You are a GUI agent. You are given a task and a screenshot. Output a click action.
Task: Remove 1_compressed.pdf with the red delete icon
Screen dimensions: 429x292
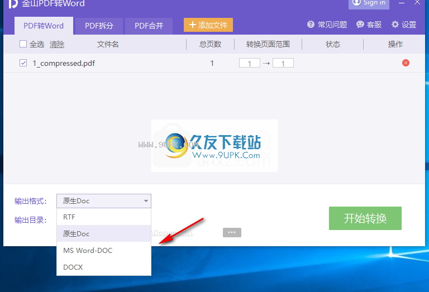point(406,63)
